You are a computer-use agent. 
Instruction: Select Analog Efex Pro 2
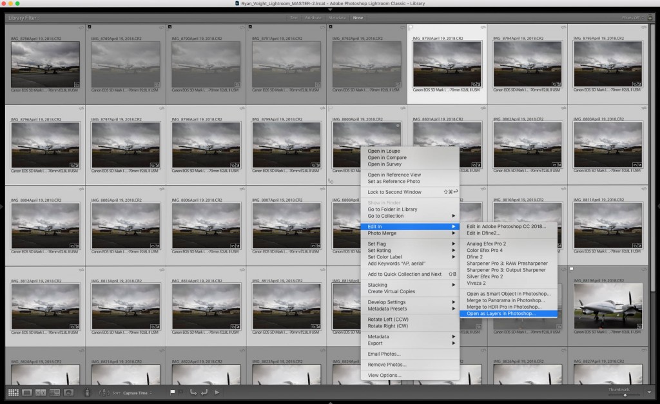tap(509, 244)
